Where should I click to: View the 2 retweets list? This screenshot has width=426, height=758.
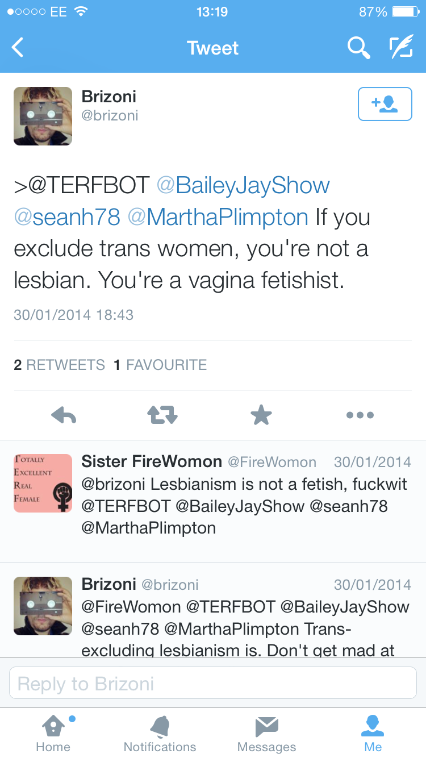point(59,365)
